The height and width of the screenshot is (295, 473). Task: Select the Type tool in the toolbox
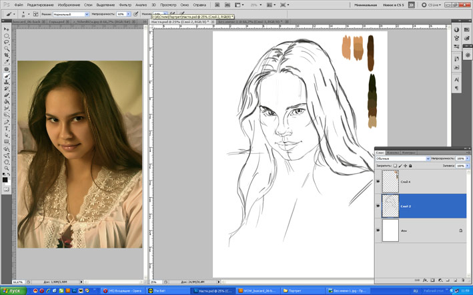pyautogui.click(x=7, y=129)
